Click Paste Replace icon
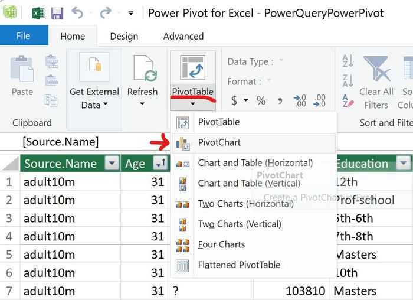Viewport: 413px width, 300px height. (x=52, y=80)
